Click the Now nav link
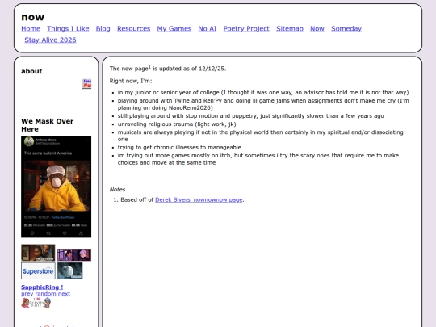 pos(317,28)
